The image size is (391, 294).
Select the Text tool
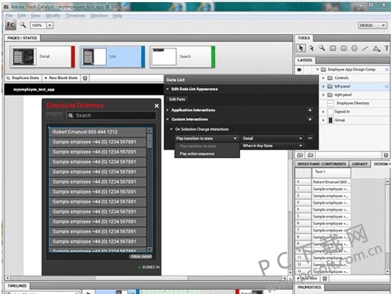pyautogui.click(x=387, y=48)
